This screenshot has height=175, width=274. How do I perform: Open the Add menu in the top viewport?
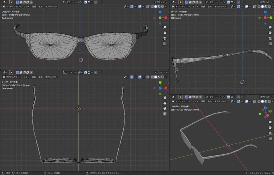click(x=40, y=77)
